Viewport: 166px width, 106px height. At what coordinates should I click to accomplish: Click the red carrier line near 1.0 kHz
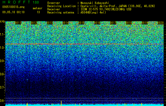click(84, 44)
